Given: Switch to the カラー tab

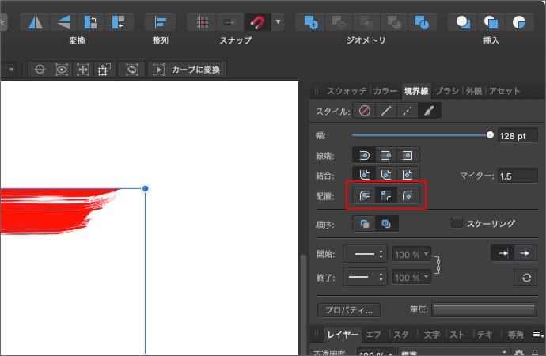Looking at the screenshot, I should [x=385, y=90].
